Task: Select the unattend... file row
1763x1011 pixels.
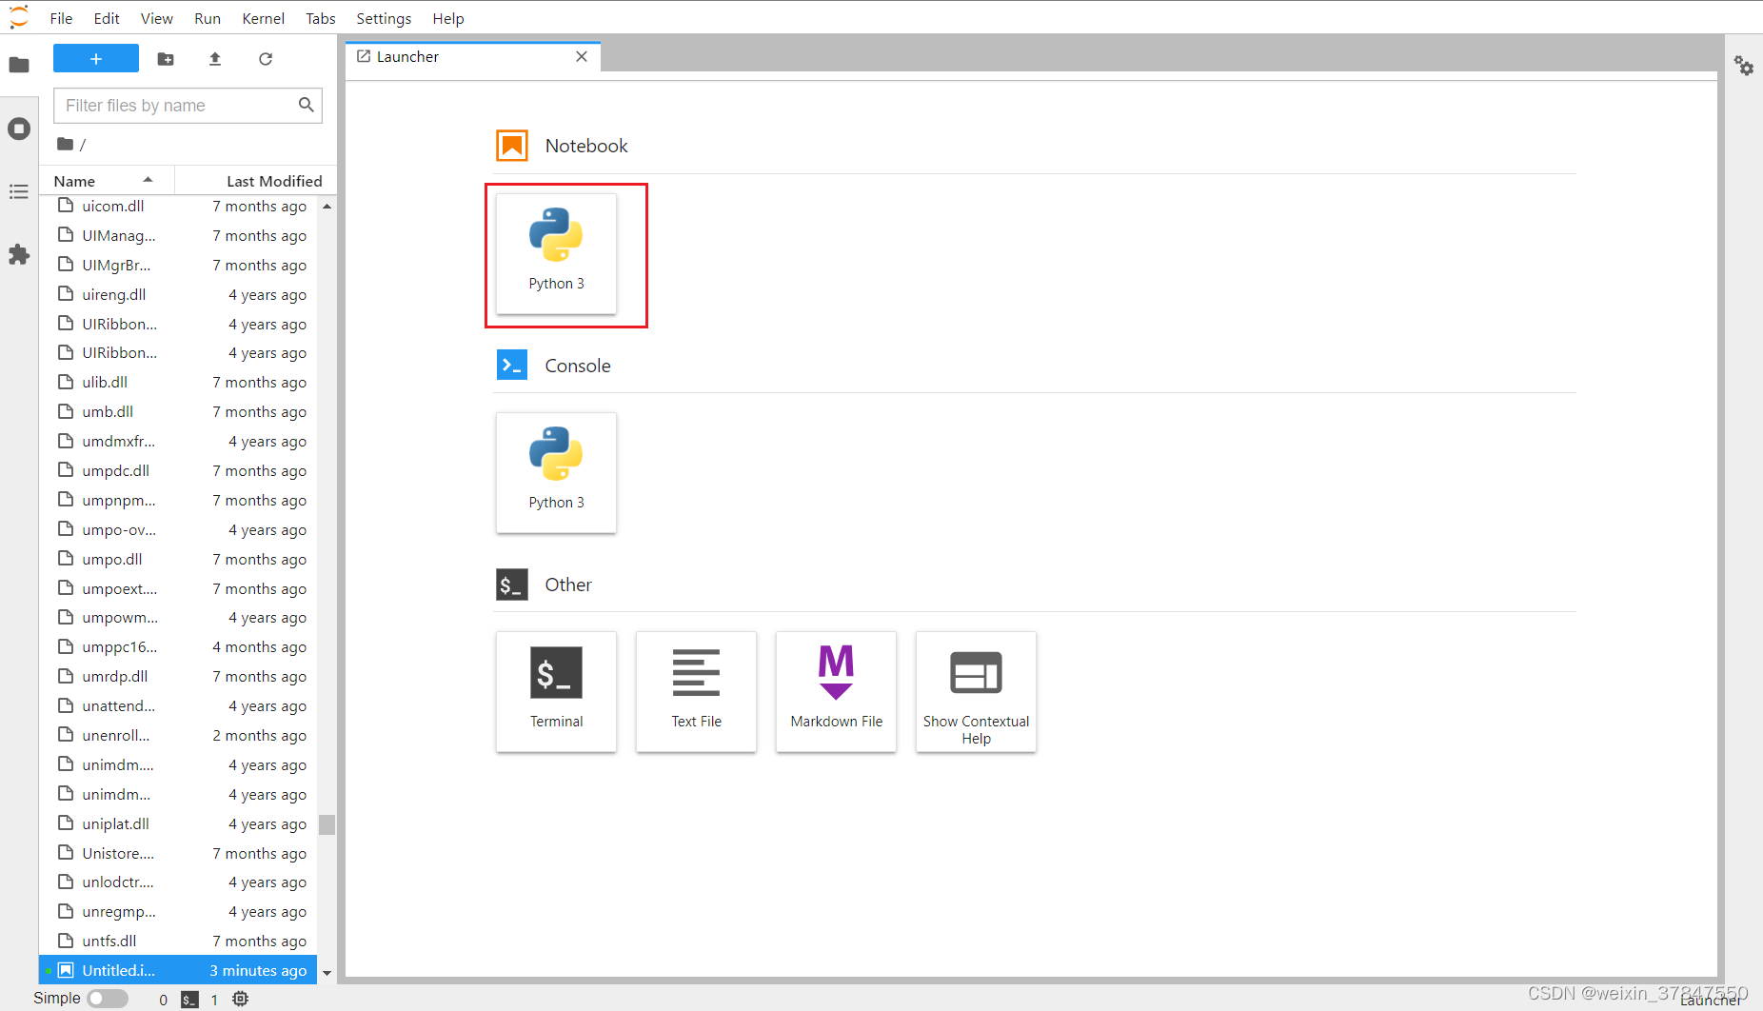Action: tap(178, 705)
